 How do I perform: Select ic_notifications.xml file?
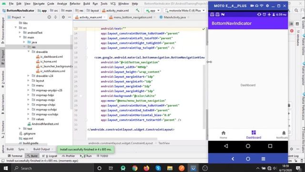coord(51,71)
